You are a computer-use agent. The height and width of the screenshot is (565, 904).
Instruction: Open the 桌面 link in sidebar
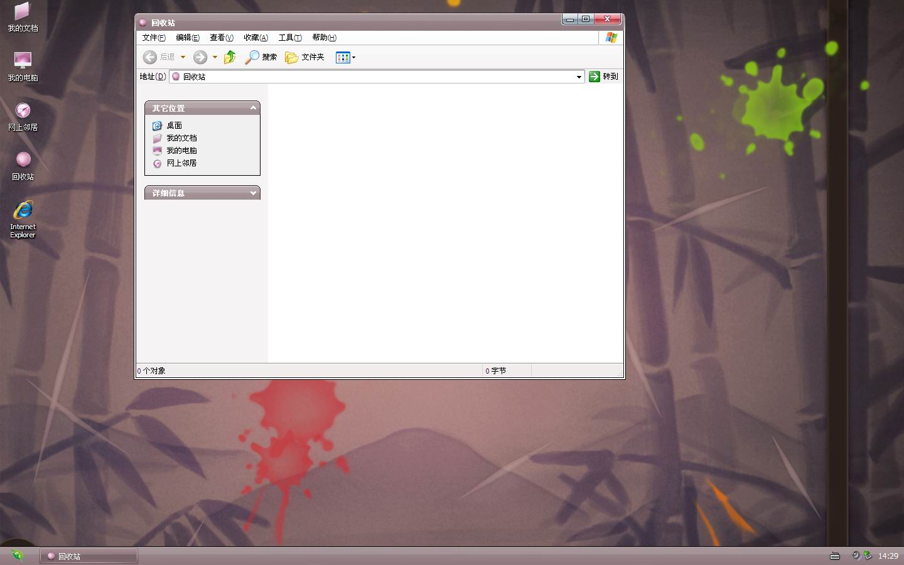[x=168, y=126]
